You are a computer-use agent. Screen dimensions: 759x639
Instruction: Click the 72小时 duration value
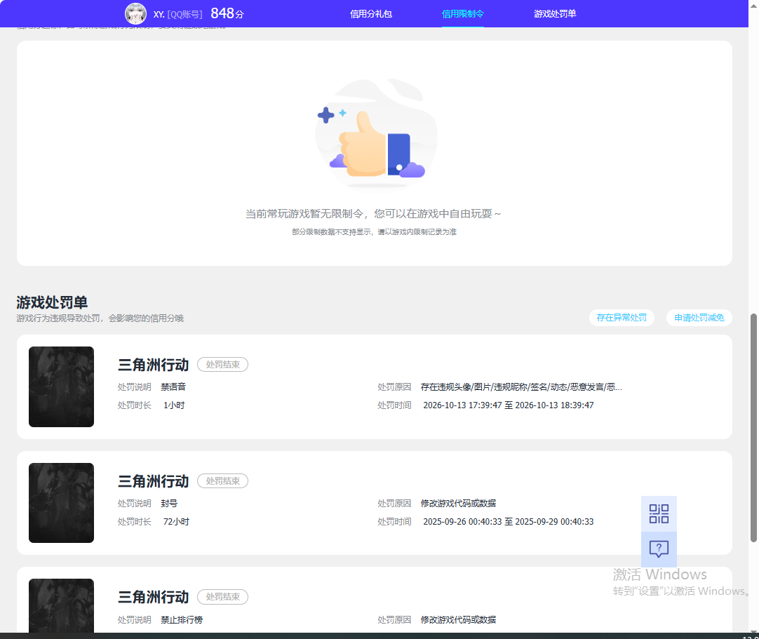click(176, 521)
